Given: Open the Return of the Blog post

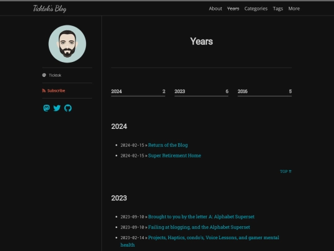Looking at the screenshot, I should coord(168,145).
